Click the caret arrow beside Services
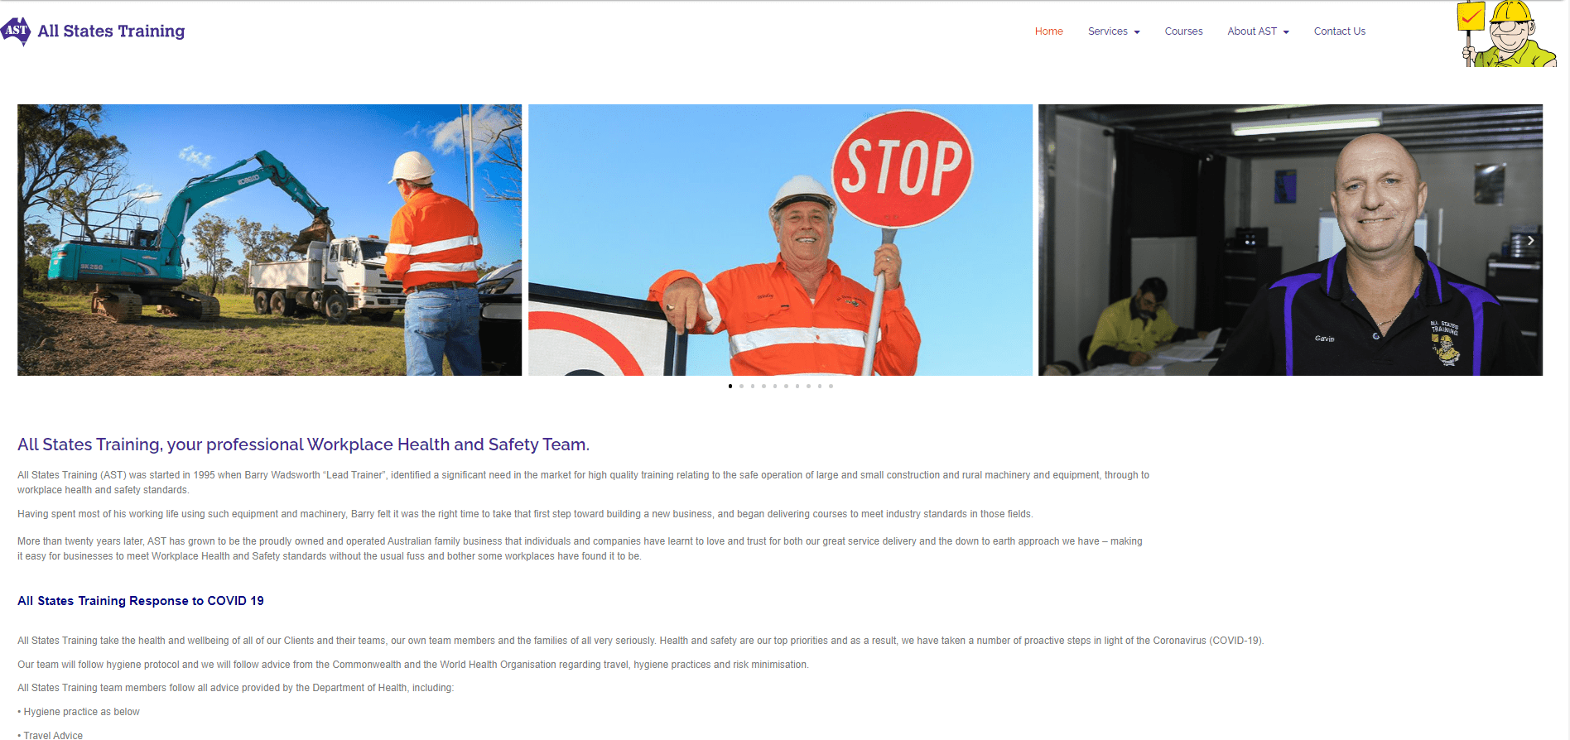The image size is (1570, 740). tap(1137, 32)
